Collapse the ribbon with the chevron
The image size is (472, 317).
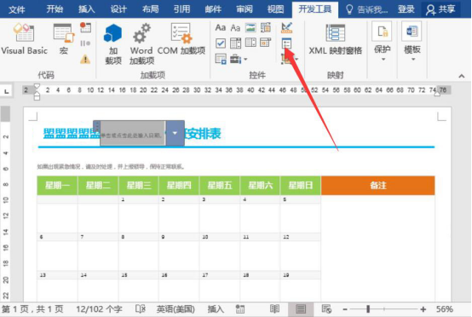[x=462, y=76]
